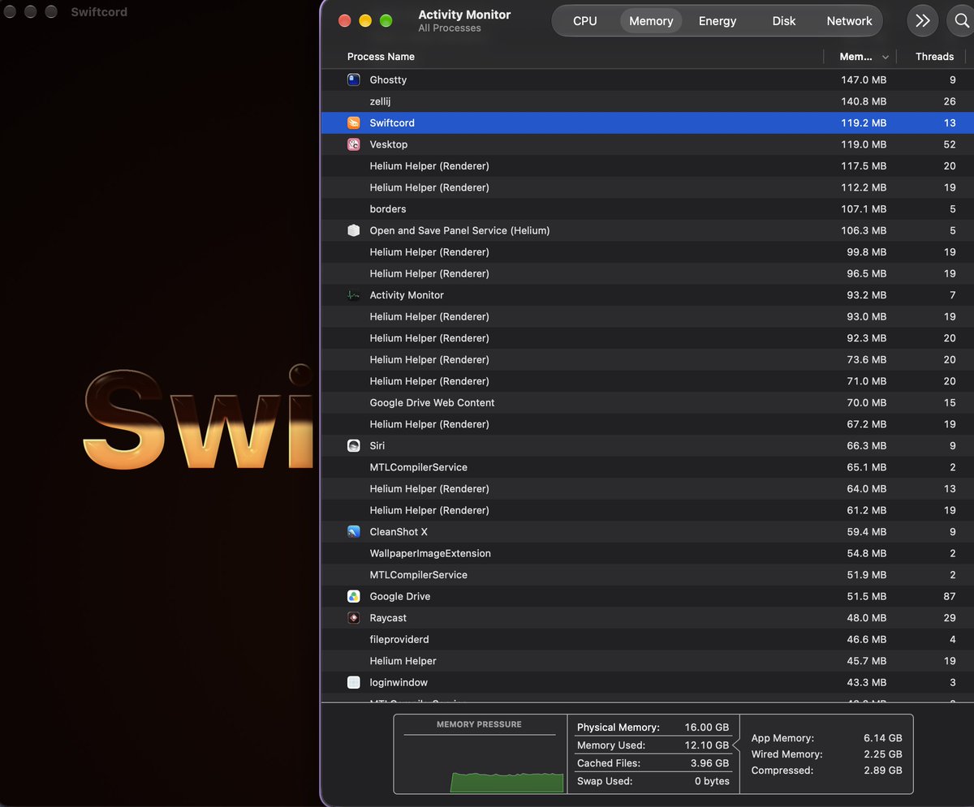Switch to the Disk tab
Viewport: 974px width, 807px height.
point(784,21)
